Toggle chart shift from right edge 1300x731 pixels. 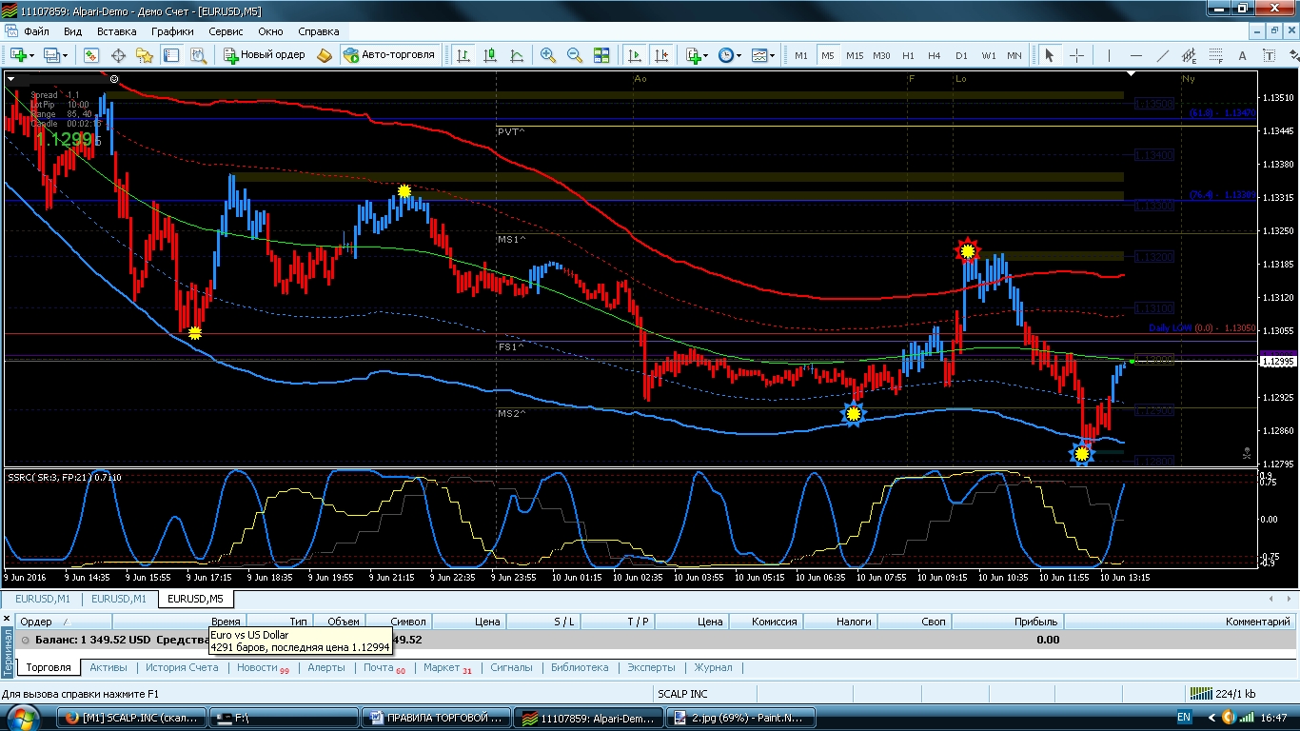[661, 55]
